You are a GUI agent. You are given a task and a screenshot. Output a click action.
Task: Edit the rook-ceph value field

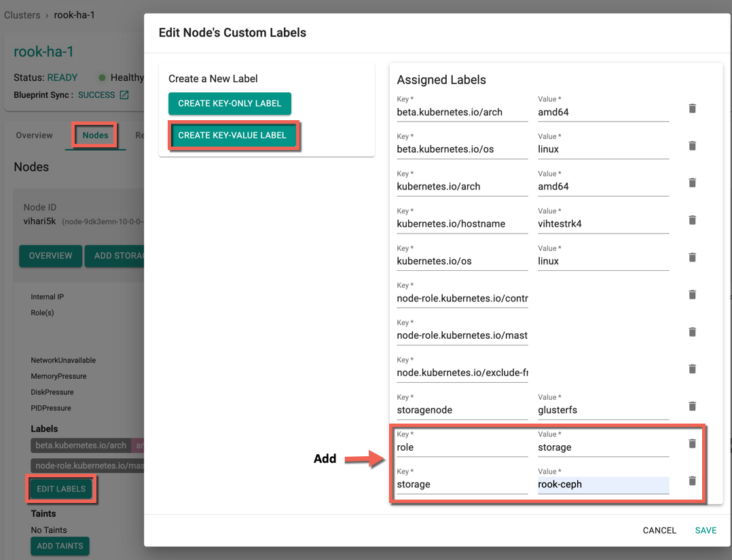(603, 485)
